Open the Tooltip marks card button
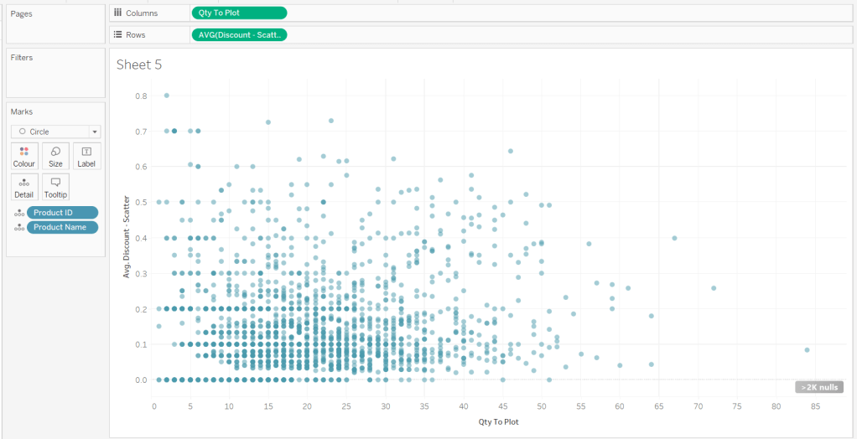Viewport: 857px width, 439px height. [55, 186]
